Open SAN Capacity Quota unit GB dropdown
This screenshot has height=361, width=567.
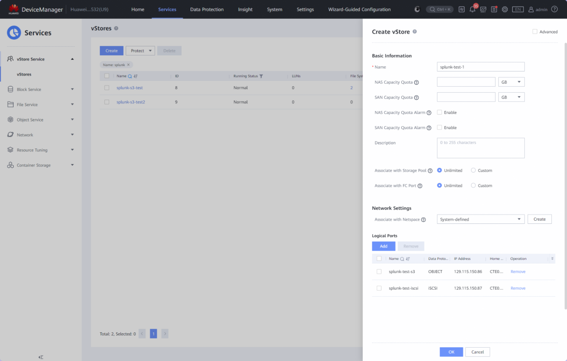pos(511,97)
